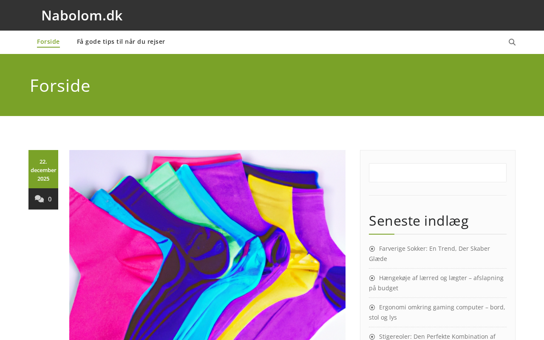
Task: Click bullet icon beside Ergonomi post
Action: tap(372, 308)
